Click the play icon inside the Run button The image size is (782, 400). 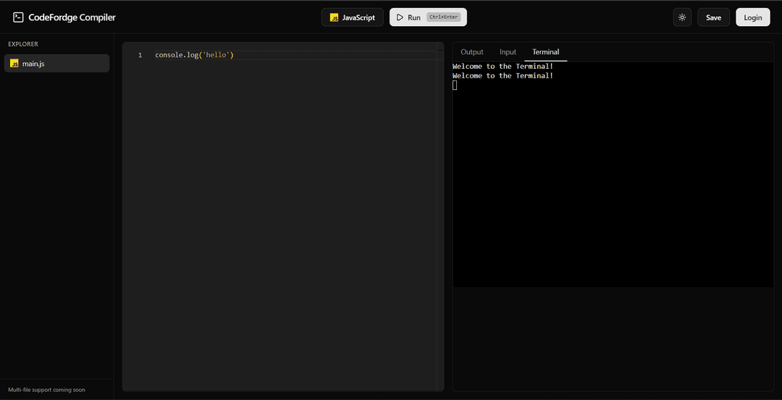point(400,17)
